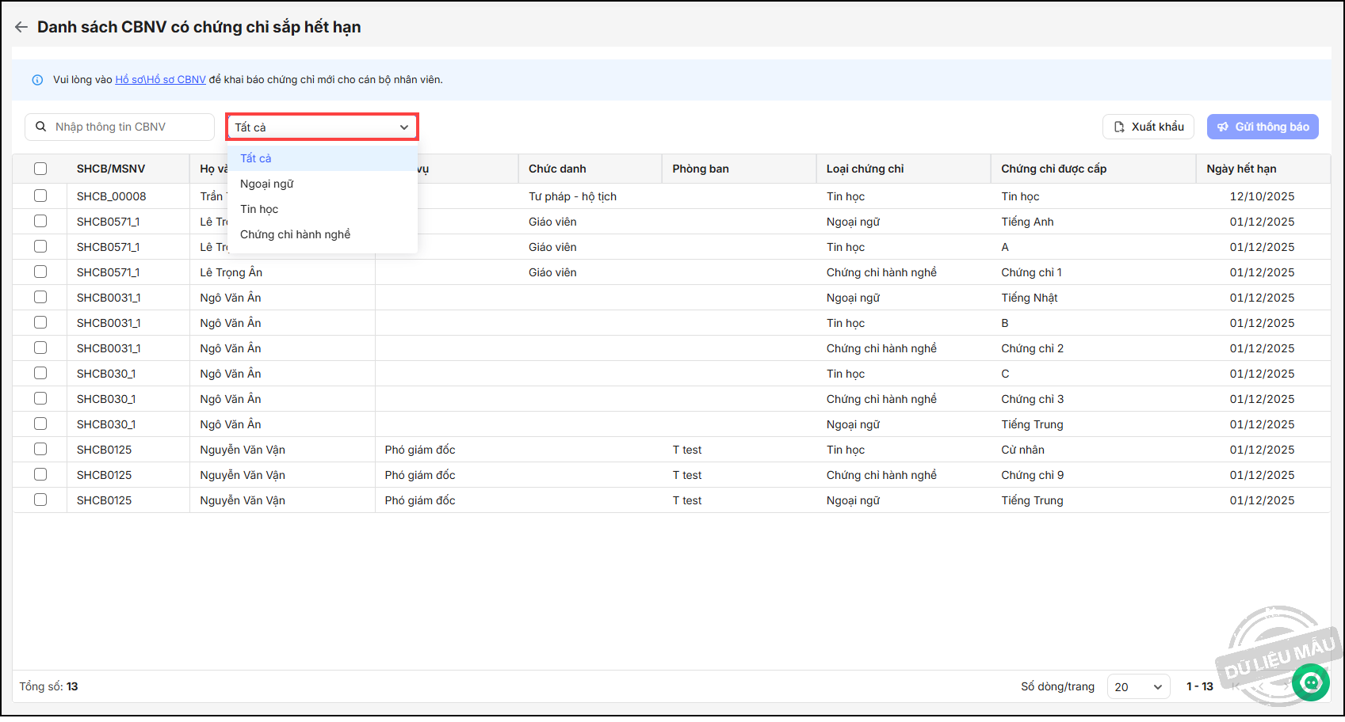
Task: Click the back arrow beside page title
Action: click(x=21, y=27)
